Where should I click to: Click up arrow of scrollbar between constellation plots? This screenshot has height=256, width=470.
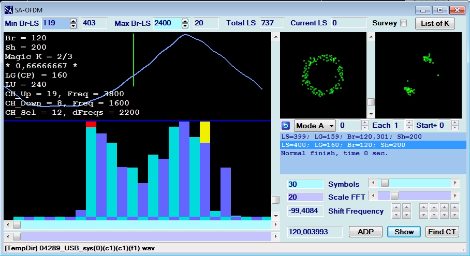coord(371,37)
